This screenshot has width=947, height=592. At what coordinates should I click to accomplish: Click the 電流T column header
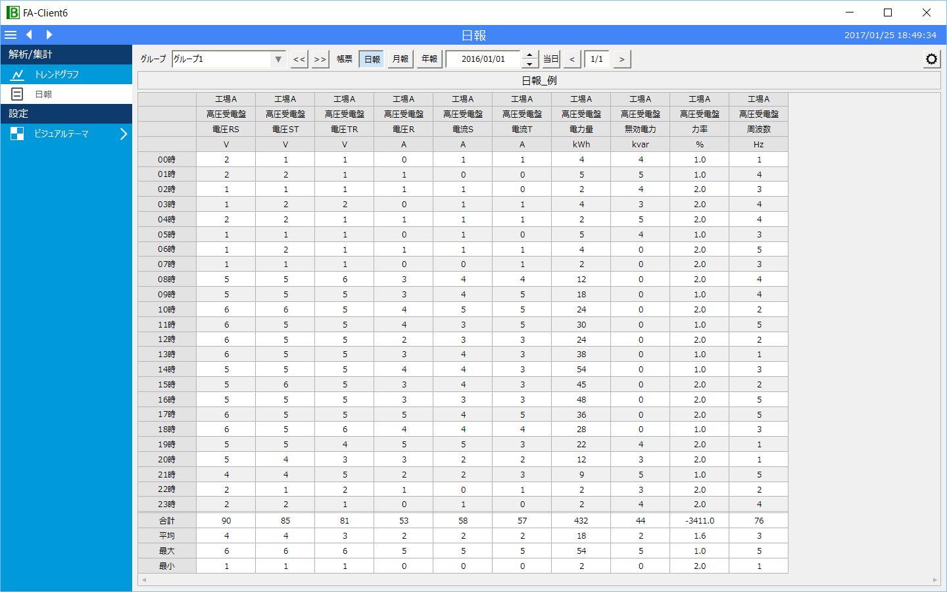tap(522, 130)
